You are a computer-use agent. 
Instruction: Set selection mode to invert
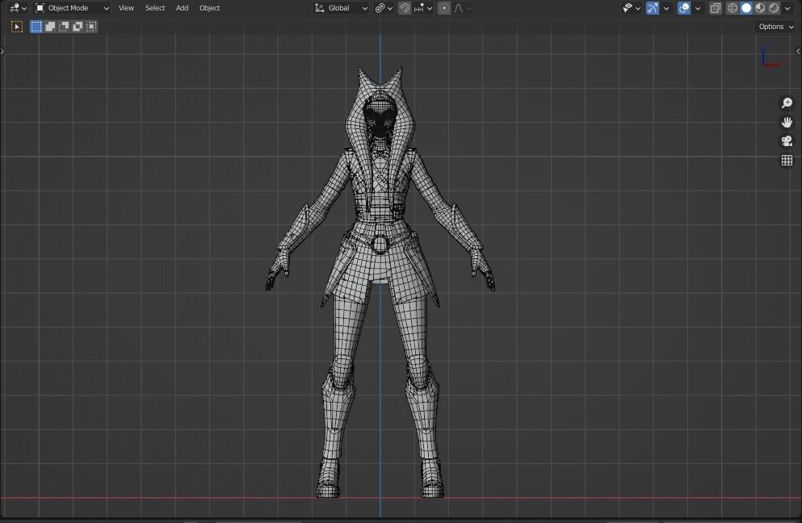[78, 27]
